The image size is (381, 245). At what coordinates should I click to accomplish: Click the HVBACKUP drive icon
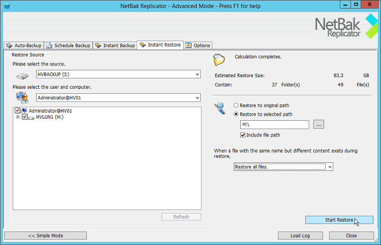[23, 76]
